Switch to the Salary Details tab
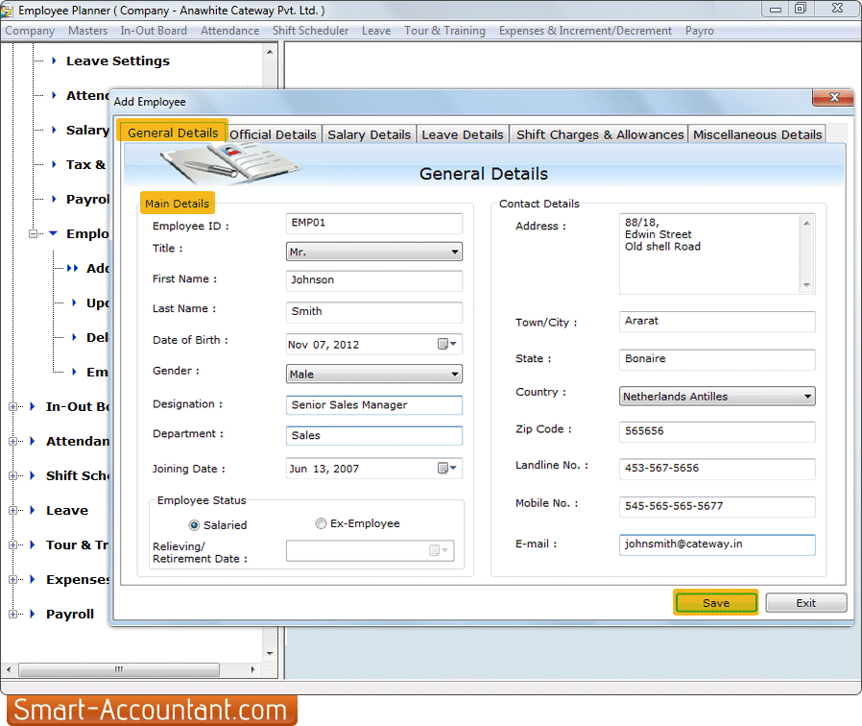 pos(369,133)
